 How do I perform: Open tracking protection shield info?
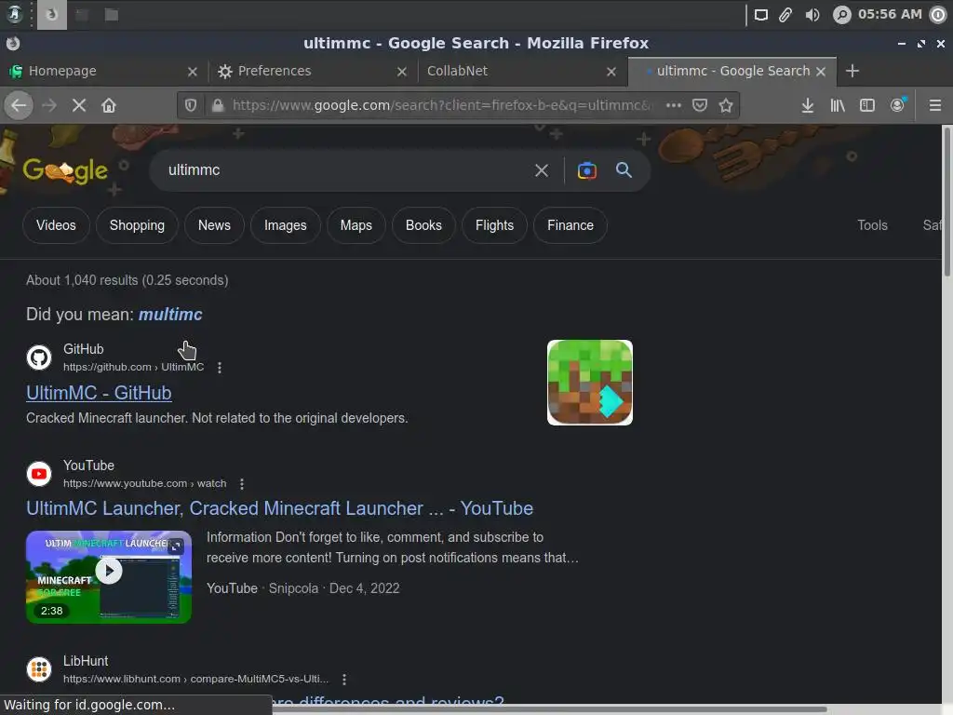pyautogui.click(x=191, y=106)
